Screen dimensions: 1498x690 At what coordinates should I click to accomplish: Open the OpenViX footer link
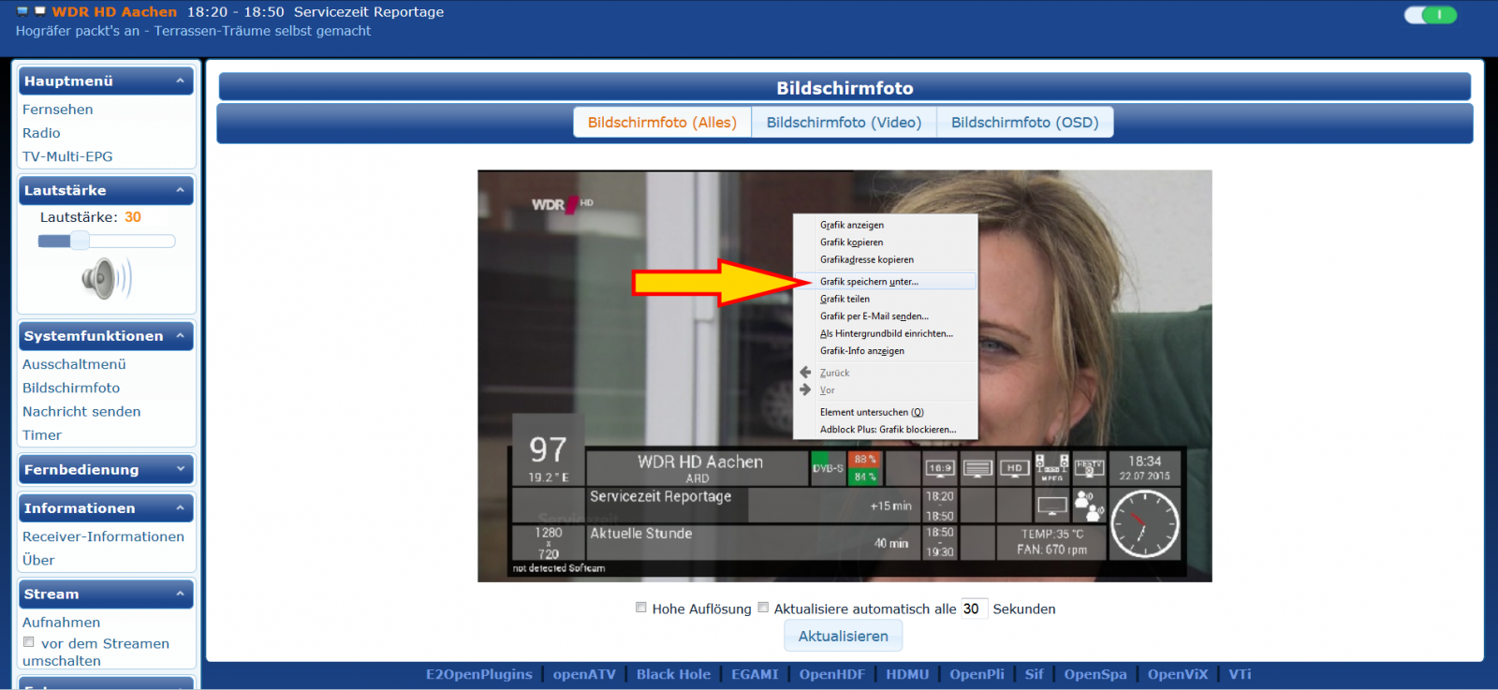pos(1178,674)
